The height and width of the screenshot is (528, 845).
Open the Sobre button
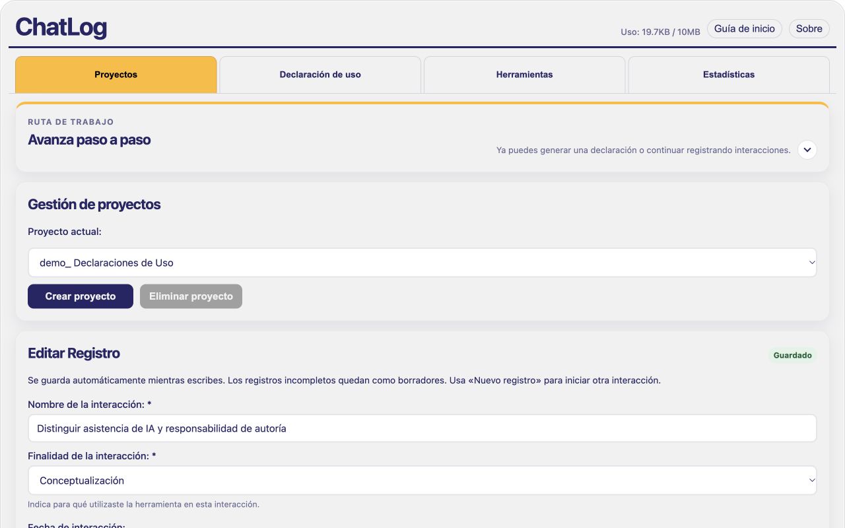click(809, 29)
